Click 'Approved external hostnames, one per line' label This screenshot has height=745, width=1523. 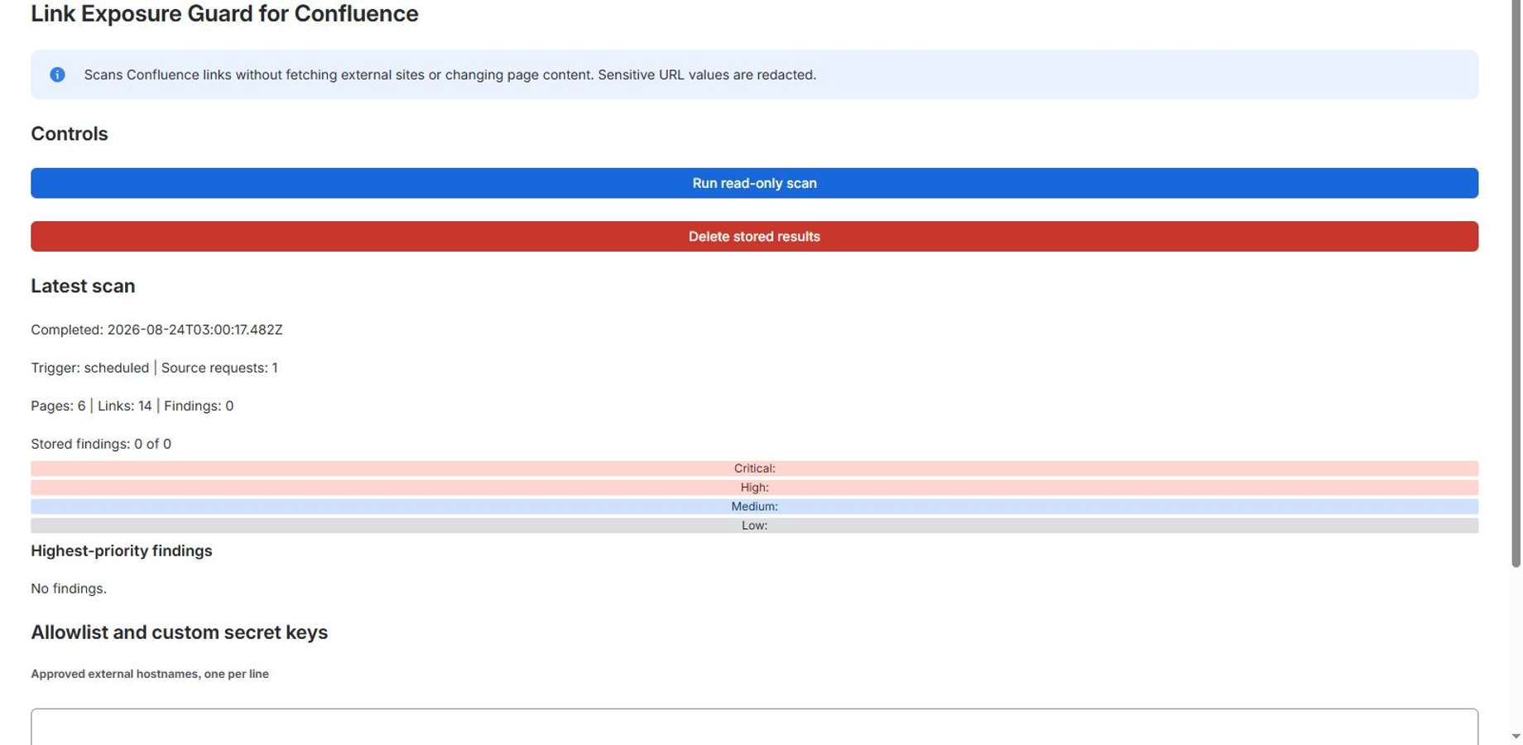pos(150,674)
